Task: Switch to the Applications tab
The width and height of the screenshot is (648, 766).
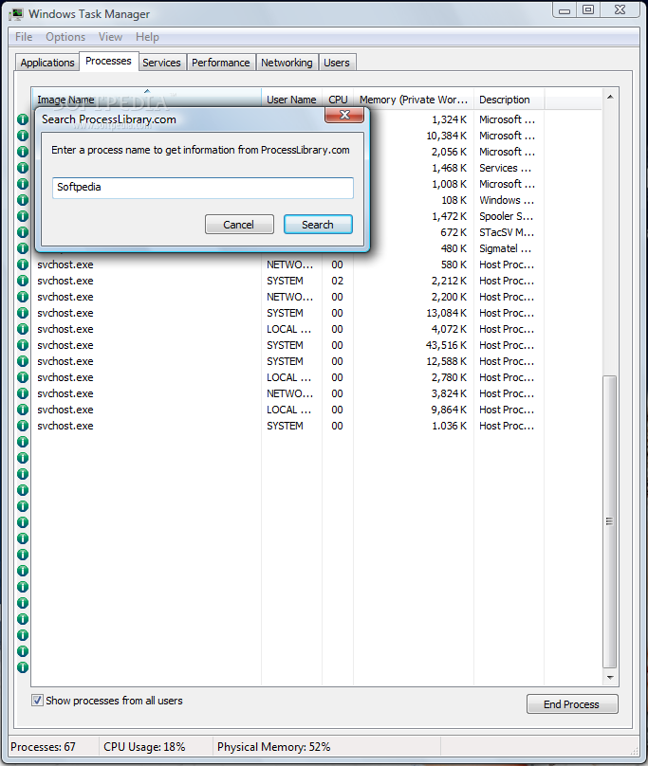Action: coord(47,63)
